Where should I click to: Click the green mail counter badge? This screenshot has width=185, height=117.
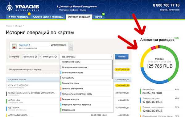point(103,14)
